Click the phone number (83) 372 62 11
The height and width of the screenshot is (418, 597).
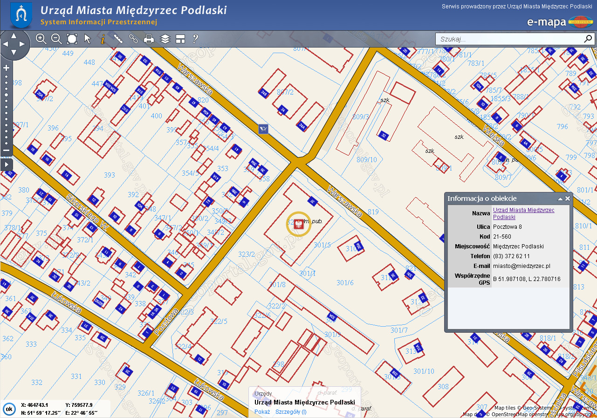coord(511,256)
